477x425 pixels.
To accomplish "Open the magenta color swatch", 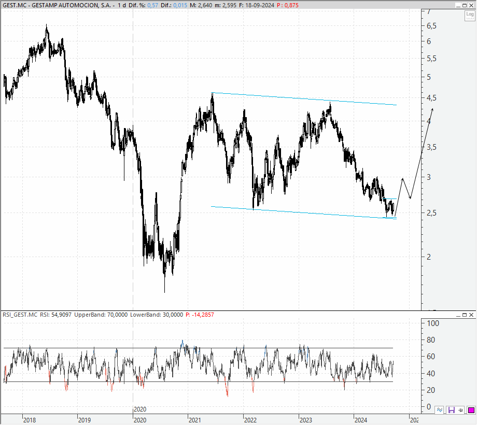I will pyautogui.click(x=471, y=410).
